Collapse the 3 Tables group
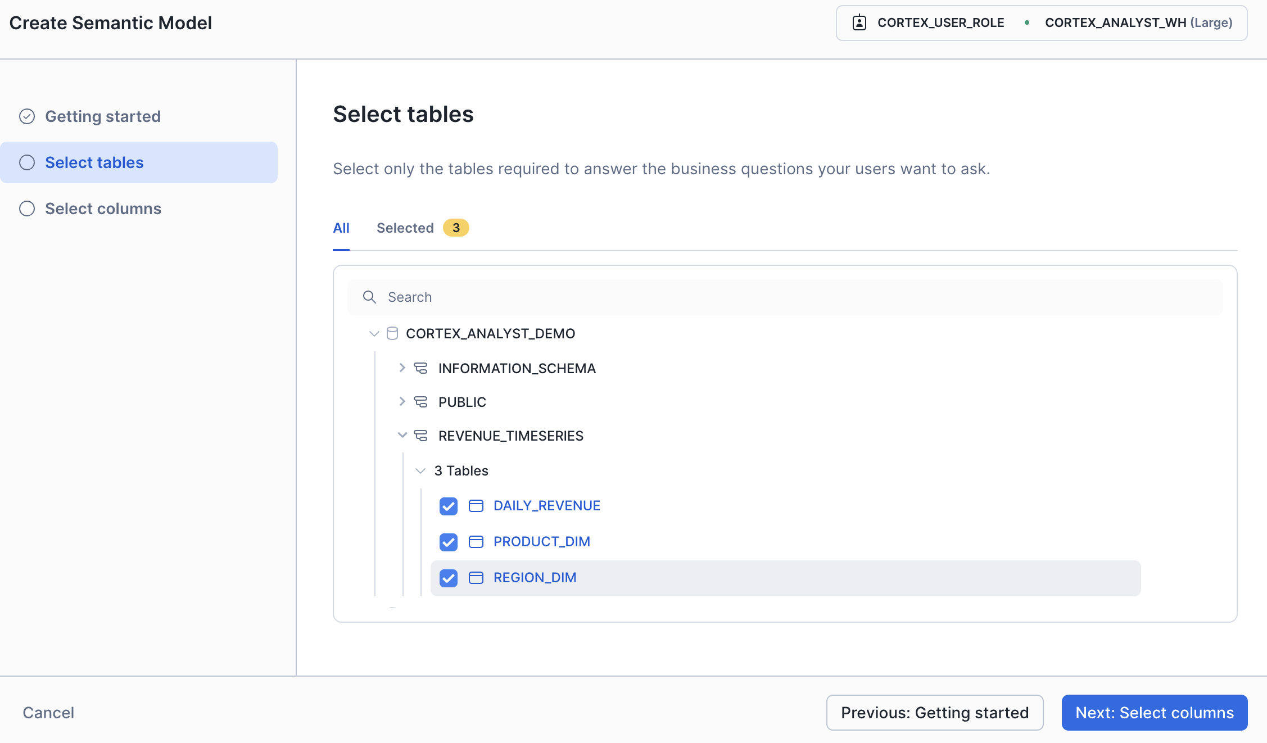 (x=420, y=471)
